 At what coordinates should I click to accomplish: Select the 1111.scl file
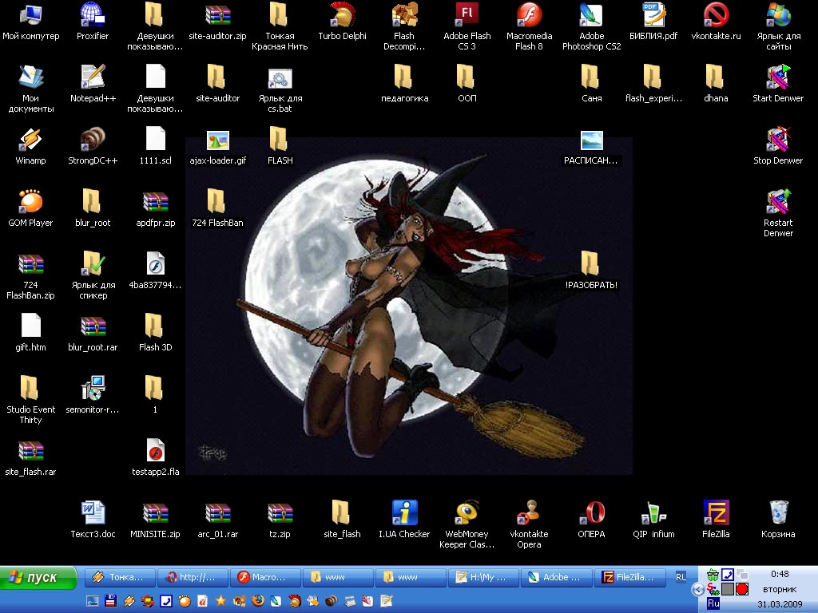(156, 146)
